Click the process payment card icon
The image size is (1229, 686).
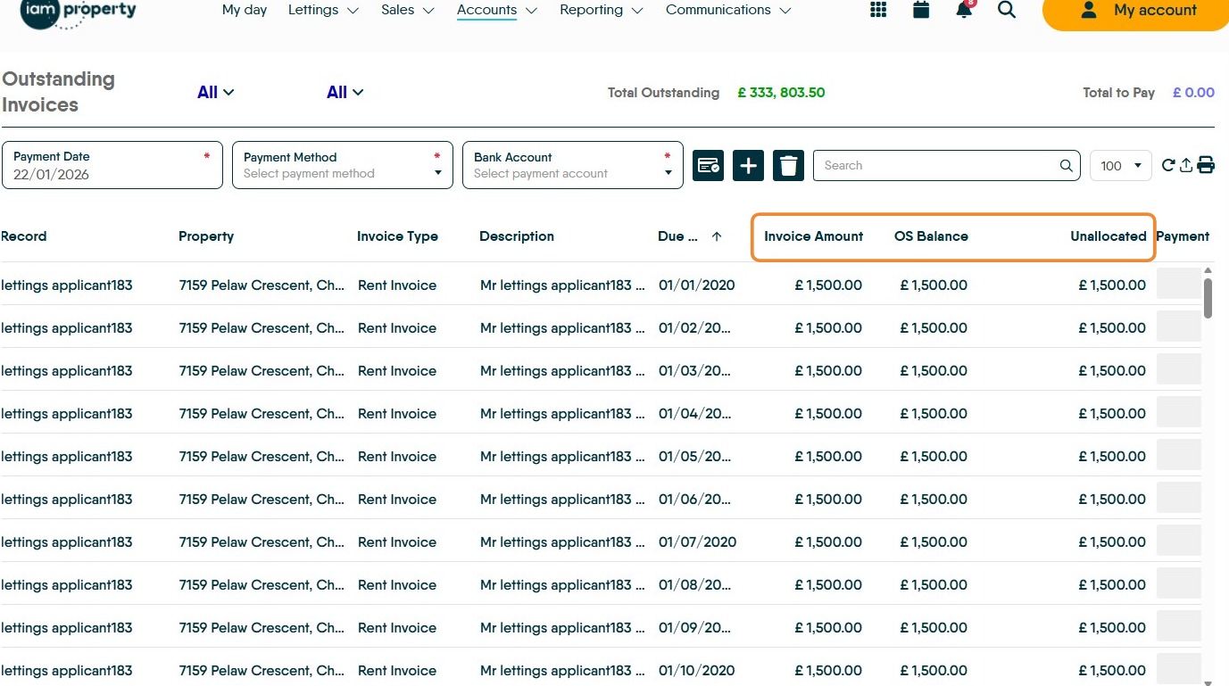[x=709, y=166]
